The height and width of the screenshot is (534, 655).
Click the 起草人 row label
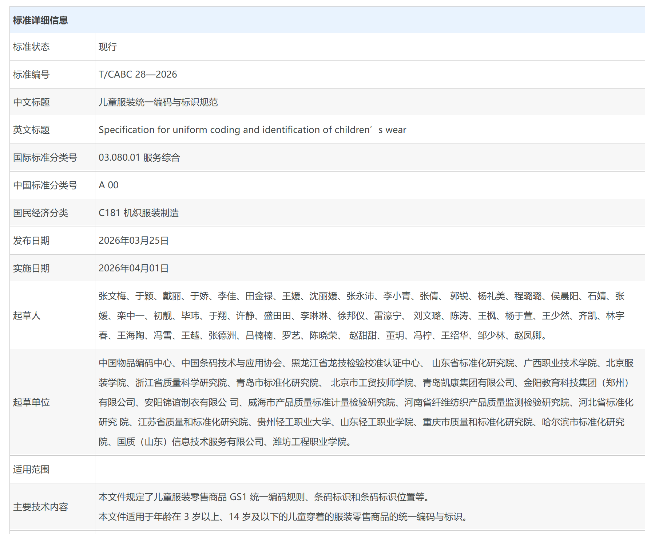coord(27,315)
